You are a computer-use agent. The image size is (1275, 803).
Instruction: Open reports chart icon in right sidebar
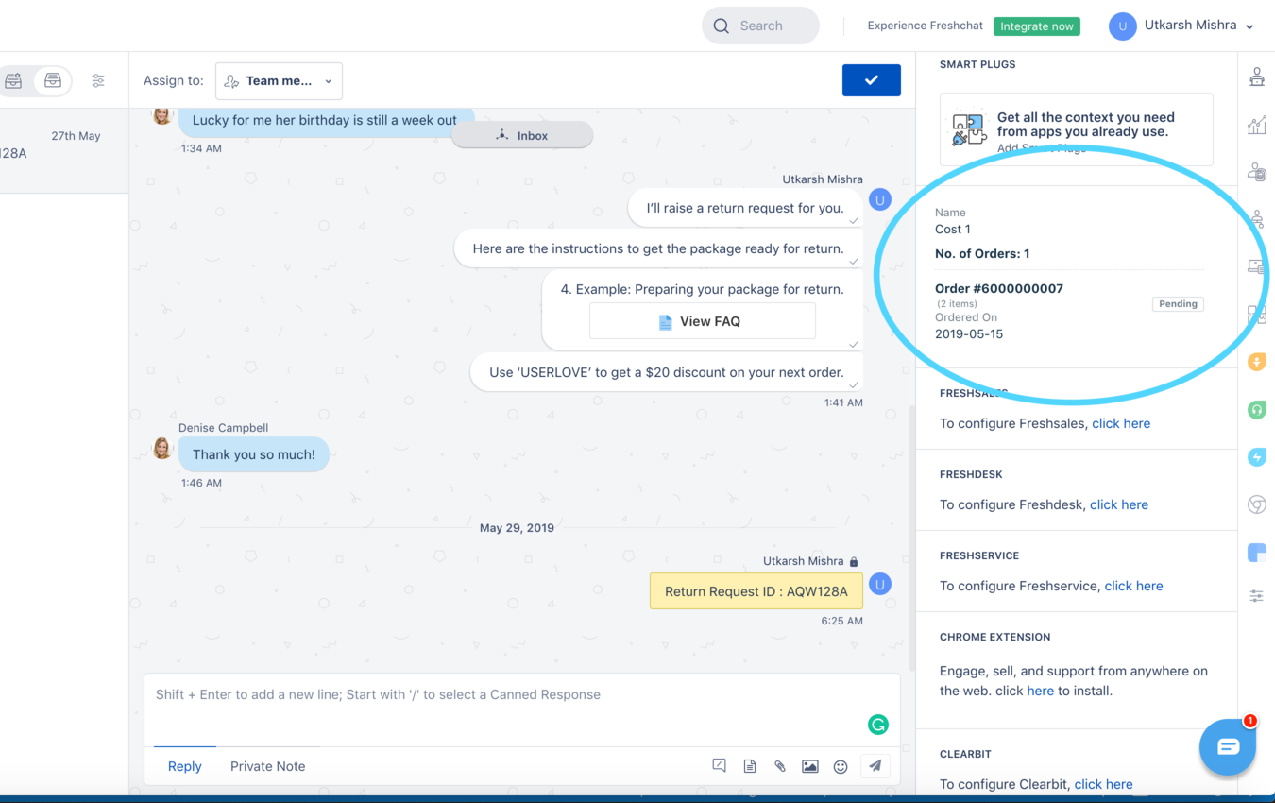coord(1256,125)
